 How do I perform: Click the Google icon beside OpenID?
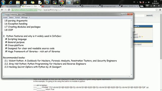pyautogui.click(x=140, y=37)
